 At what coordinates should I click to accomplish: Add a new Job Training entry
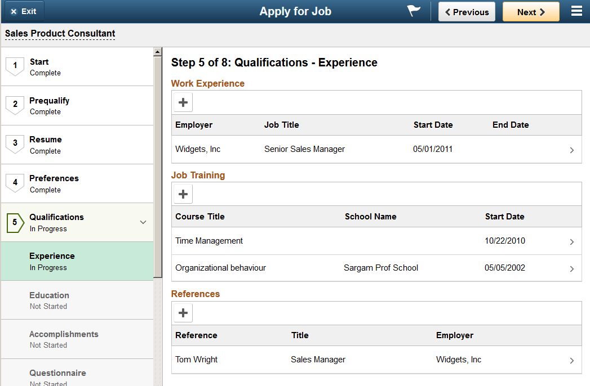(183, 194)
